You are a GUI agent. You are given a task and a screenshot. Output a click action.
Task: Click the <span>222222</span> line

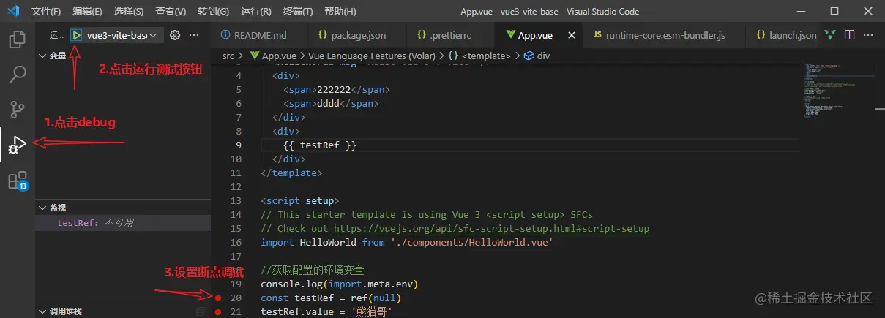click(x=337, y=90)
